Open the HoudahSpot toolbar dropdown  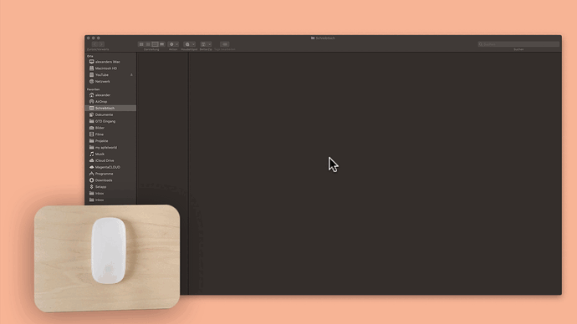tap(189, 44)
